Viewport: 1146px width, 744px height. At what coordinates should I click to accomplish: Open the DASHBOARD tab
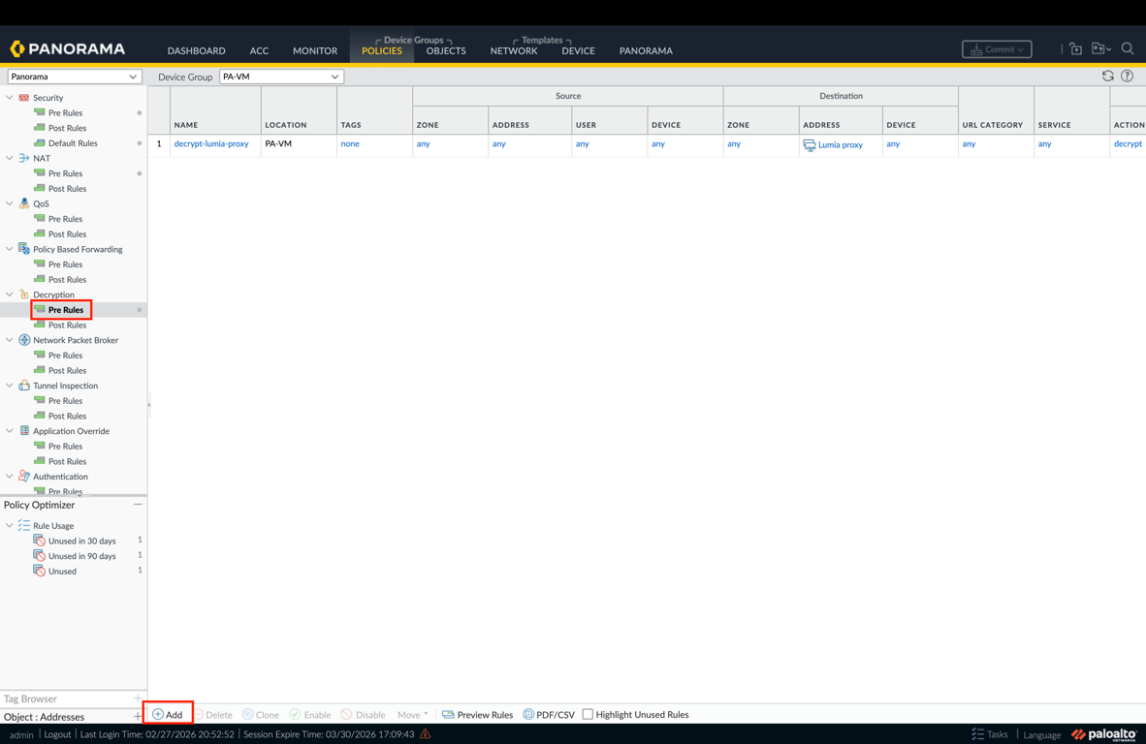tap(196, 51)
